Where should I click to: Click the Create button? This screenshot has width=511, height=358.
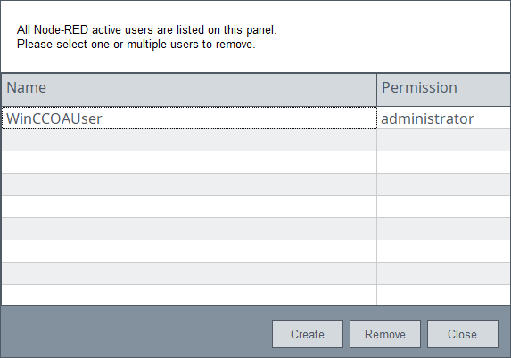pyautogui.click(x=308, y=334)
